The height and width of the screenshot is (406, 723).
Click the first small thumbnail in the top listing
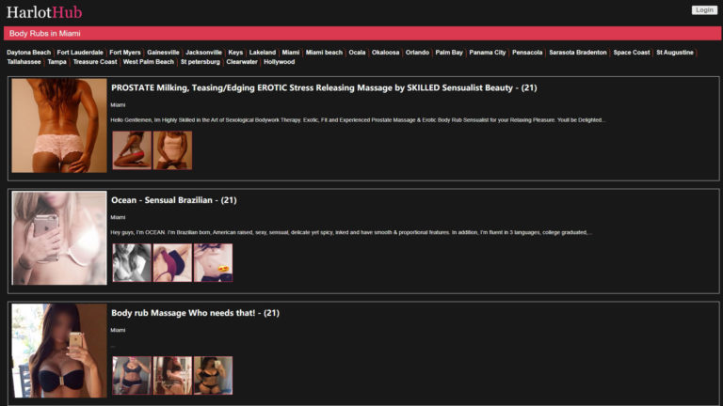pyautogui.click(x=132, y=150)
